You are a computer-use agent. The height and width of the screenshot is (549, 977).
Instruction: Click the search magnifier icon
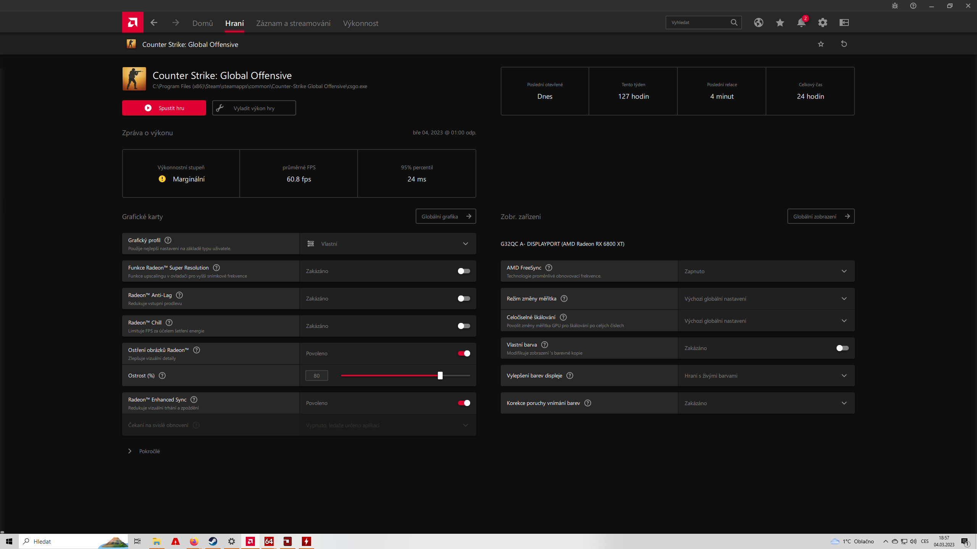click(x=734, y=22)
